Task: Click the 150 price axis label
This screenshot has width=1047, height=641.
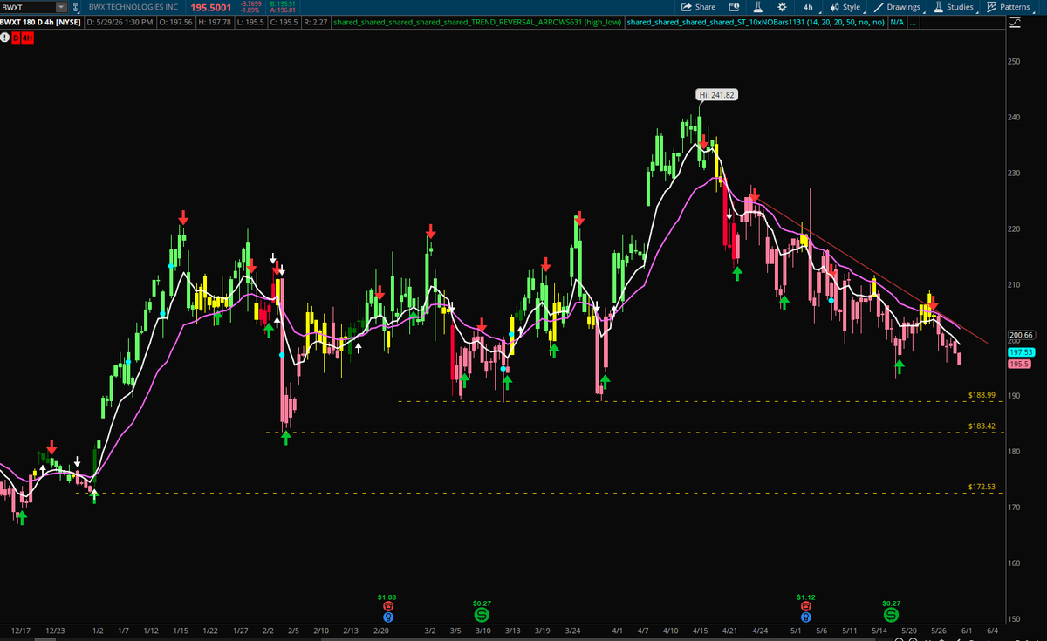Action: point(1014,618)
